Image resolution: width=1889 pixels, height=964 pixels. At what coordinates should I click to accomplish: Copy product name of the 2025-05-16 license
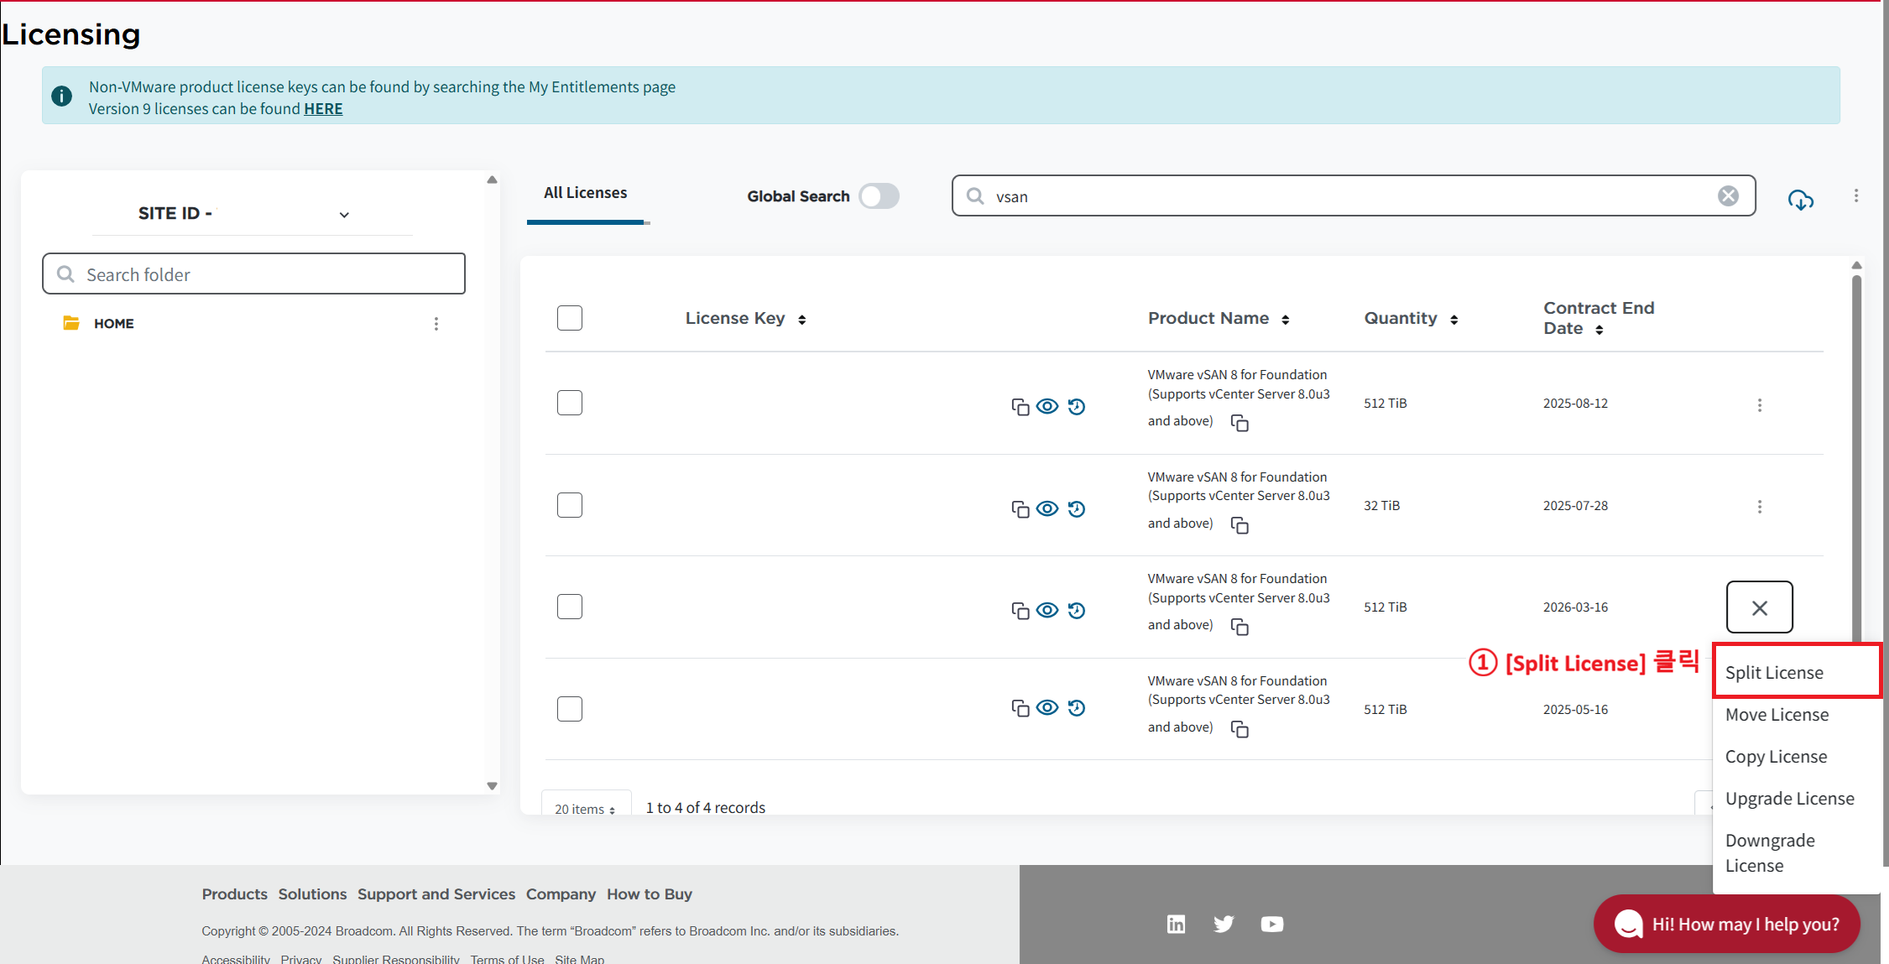pyautogui.click(x=1239, y=729)
